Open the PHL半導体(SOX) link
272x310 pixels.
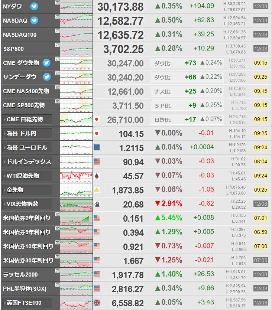[x=25, y=288]
